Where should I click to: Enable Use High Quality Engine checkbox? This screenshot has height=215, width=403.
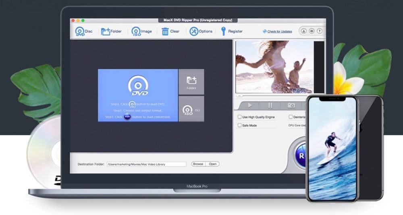(239, 117)
